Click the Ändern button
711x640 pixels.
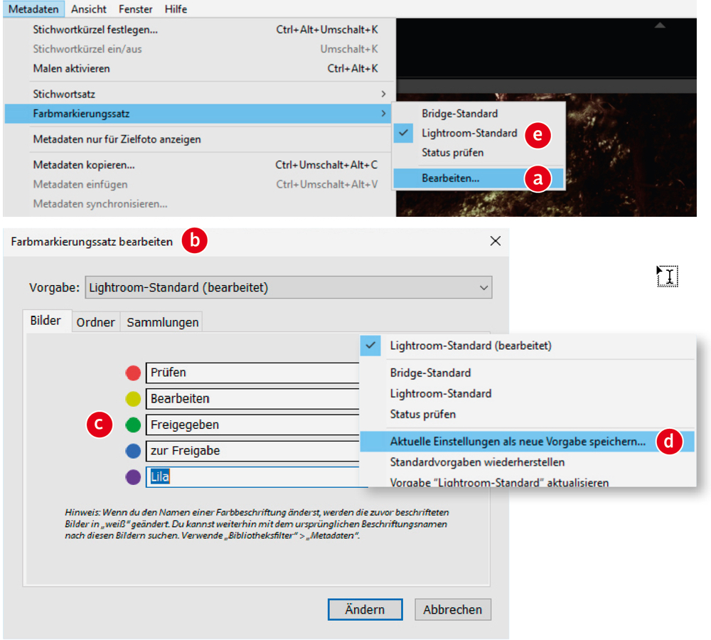(365, 609)
